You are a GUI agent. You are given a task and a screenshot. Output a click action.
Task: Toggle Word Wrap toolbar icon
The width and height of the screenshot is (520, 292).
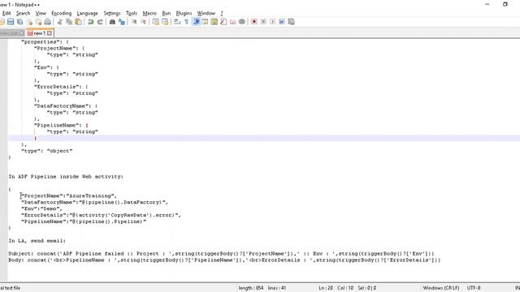click(x=177, y=22)
